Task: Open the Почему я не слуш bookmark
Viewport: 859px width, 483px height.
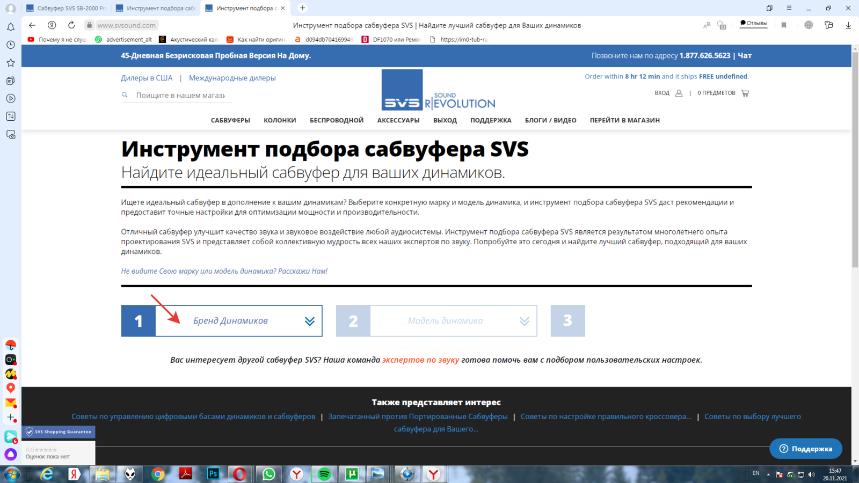Action: [x=57, y=39]
